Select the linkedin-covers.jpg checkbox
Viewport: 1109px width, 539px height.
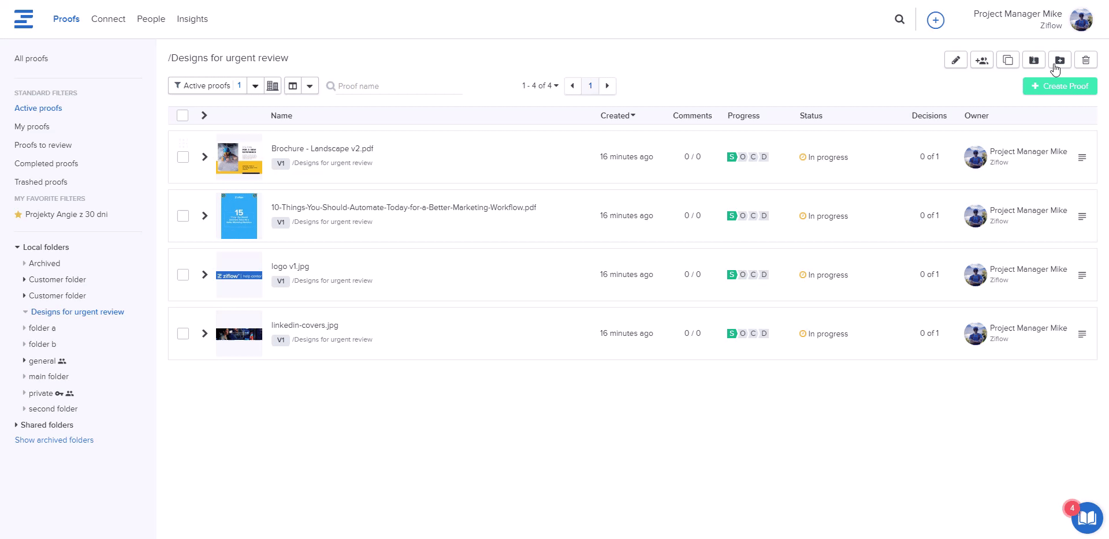point(183,334)
